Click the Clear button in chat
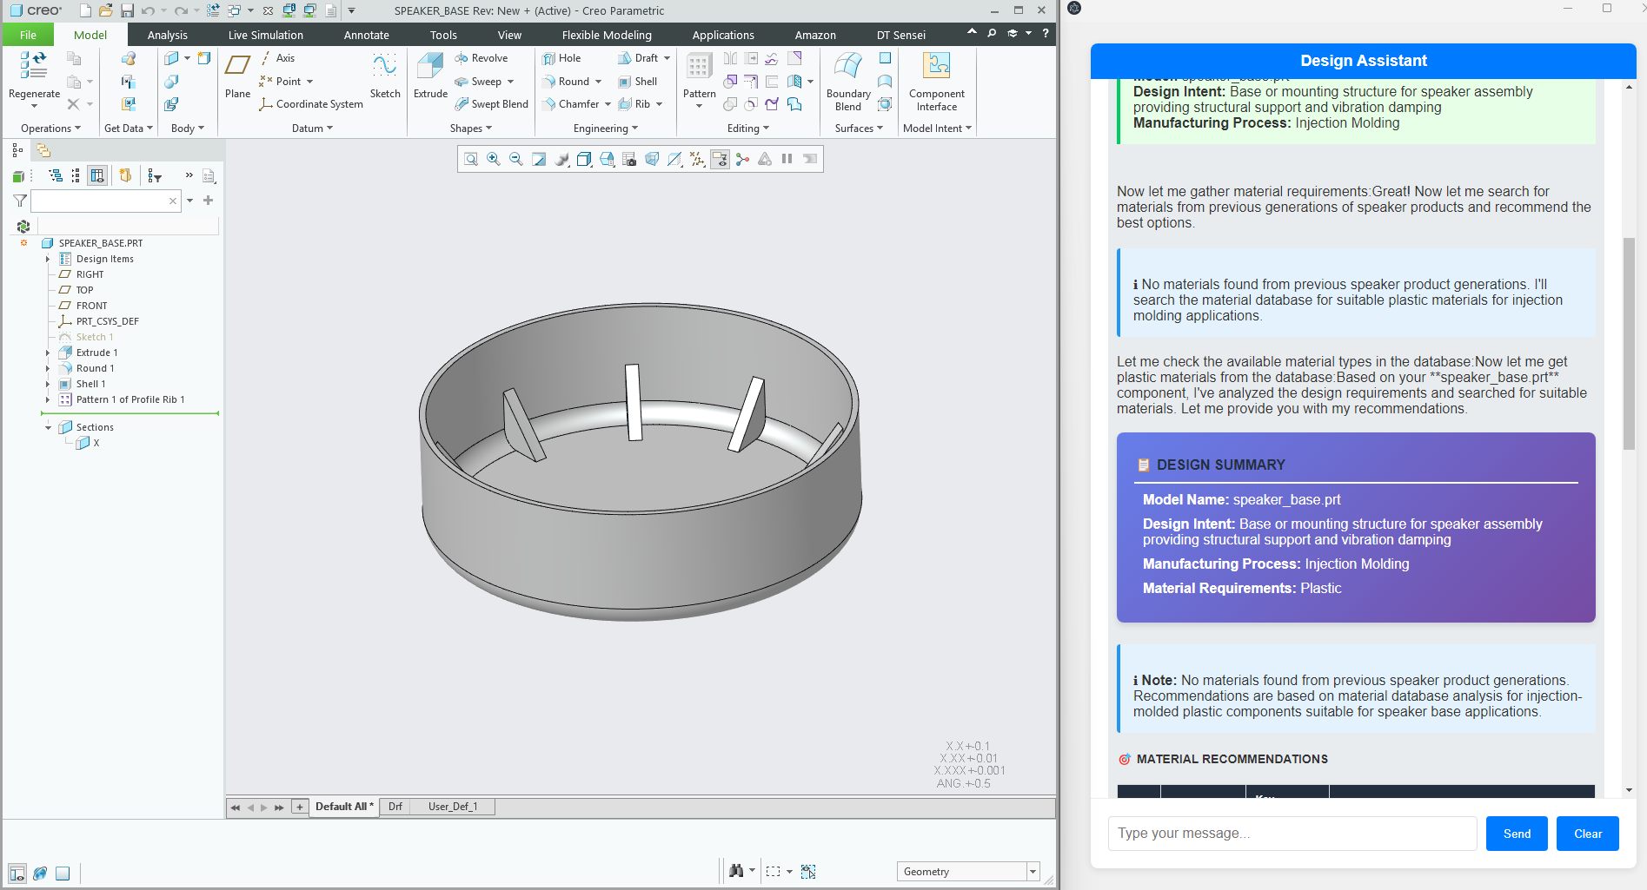Screen dimensions: 1647x890 pyautogui.click(x=1587, y=834)
